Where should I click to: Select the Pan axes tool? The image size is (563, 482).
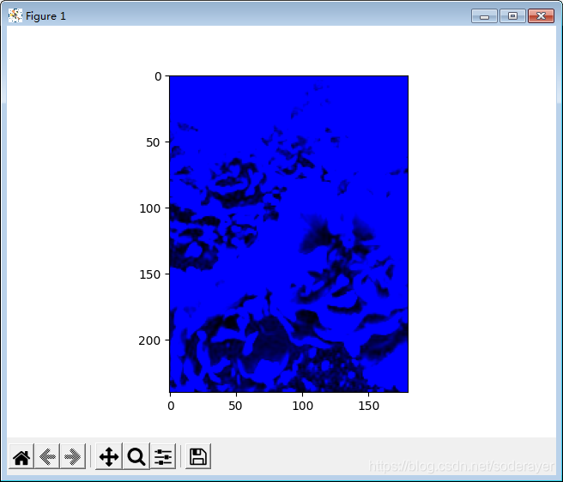[x=109, y=456]
